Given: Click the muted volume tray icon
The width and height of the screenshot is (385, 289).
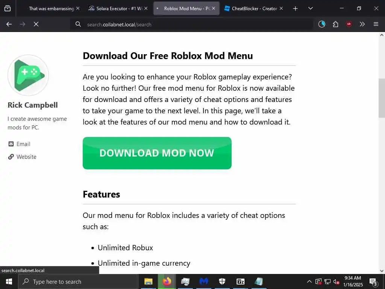Looking at the screenshot, I should click(x=336, y=281).
